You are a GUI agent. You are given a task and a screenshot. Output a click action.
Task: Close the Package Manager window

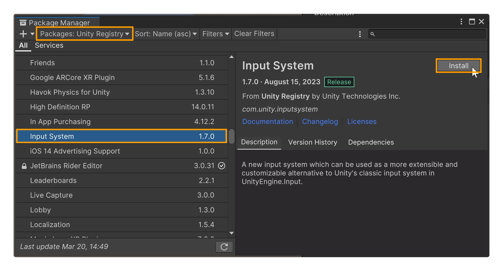pyautogui.click(x=481, y=21)
